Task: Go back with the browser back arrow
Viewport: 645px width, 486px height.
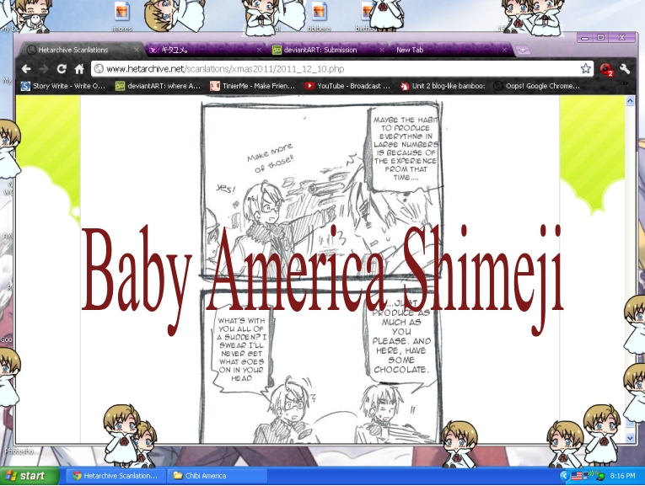Action: 26,69
